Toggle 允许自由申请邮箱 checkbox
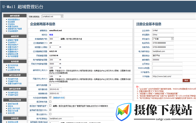The image size is (196, 123). (50, 98)
